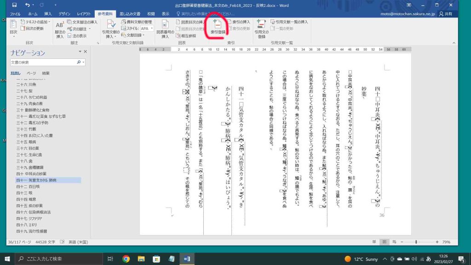Open 引用文献の挿入 citation button
471x265 pixels.
[110, 29]
